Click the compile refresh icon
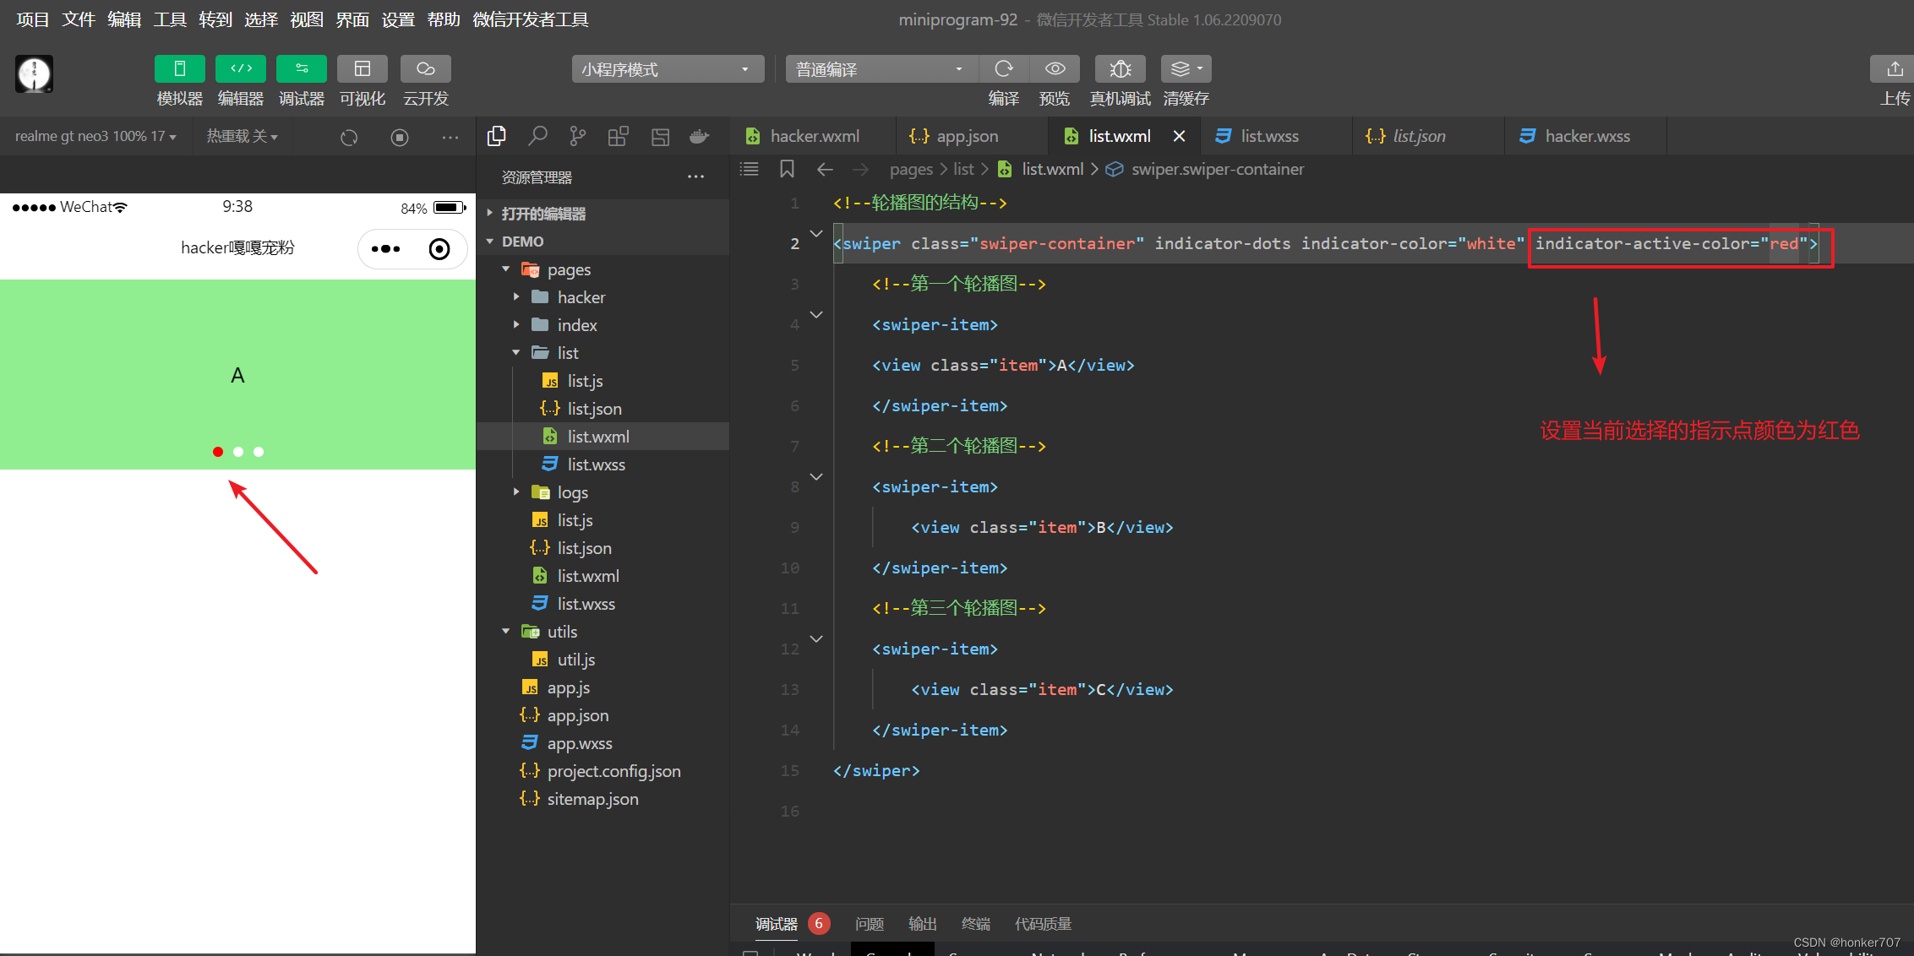 1004,68
